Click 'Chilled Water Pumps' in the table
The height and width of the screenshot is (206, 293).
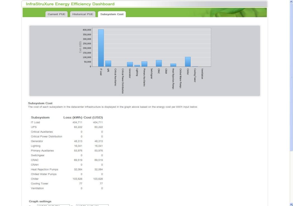pos(44,174)
